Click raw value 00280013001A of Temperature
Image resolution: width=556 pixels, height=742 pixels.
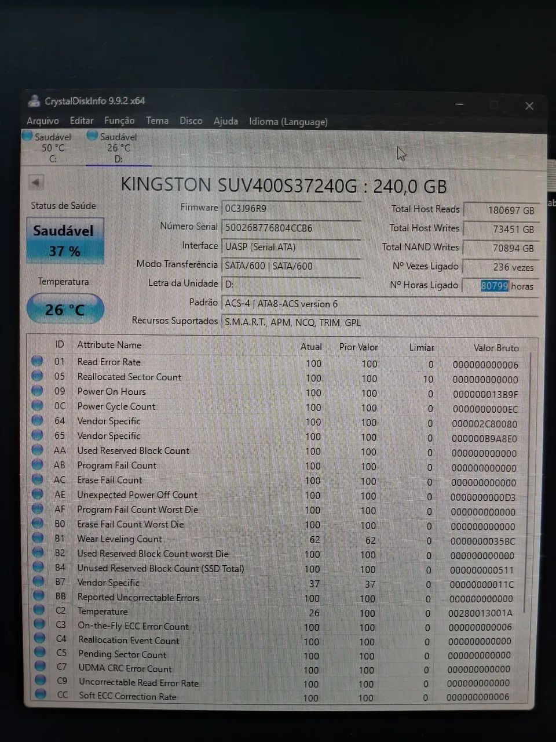[481, 613]
